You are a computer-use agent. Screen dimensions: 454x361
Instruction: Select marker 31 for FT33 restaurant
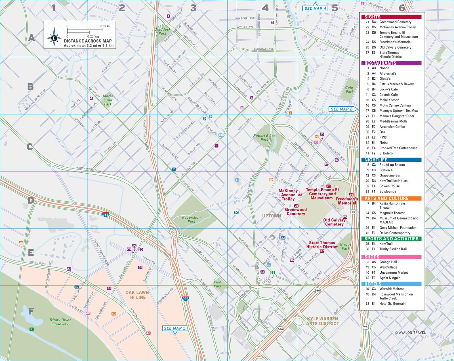pos(140,267)
